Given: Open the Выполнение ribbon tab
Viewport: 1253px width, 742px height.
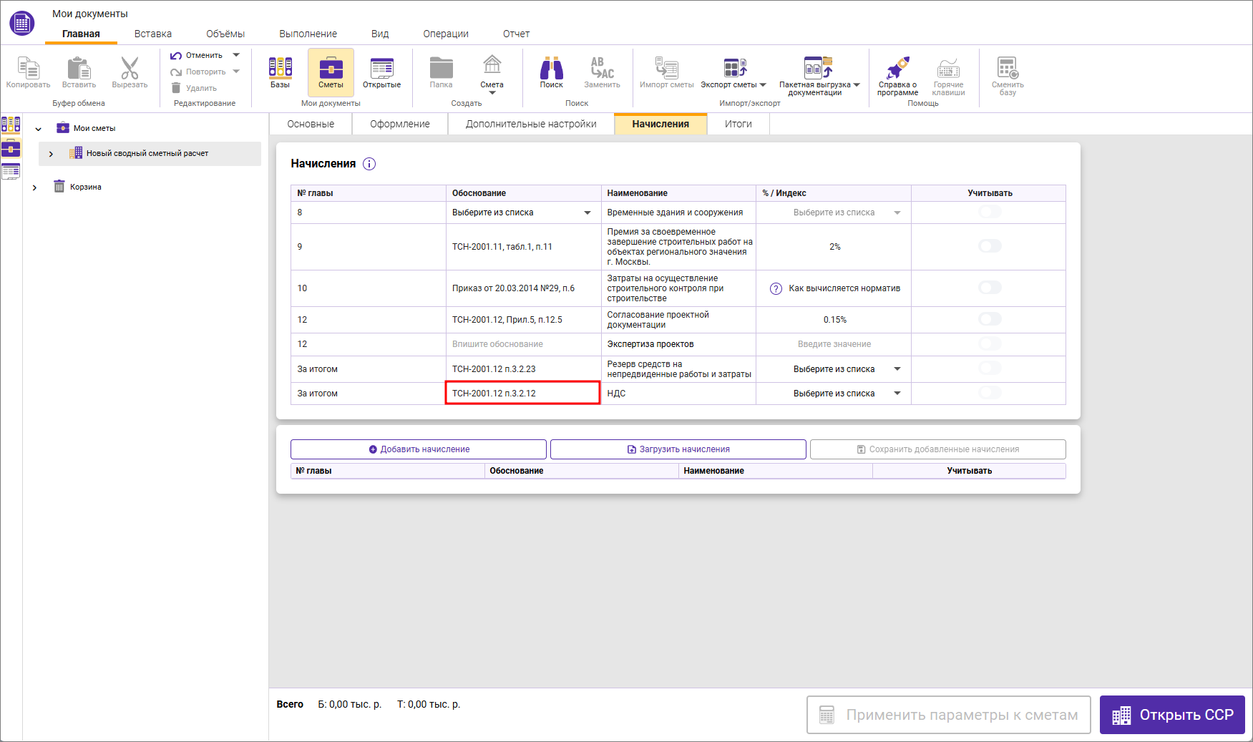Looking at the screenshot, I should 308,34.
